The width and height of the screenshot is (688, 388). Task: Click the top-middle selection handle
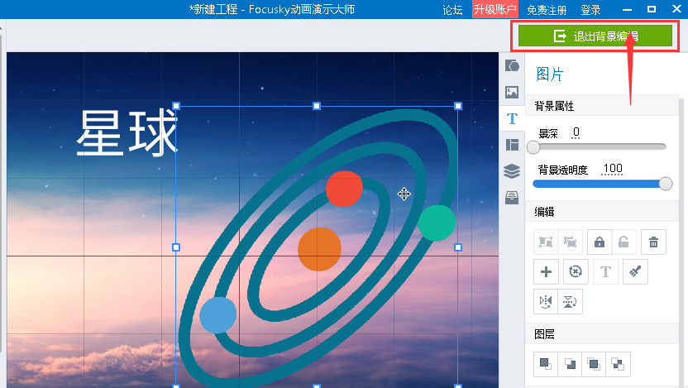[x=317, y=106]
